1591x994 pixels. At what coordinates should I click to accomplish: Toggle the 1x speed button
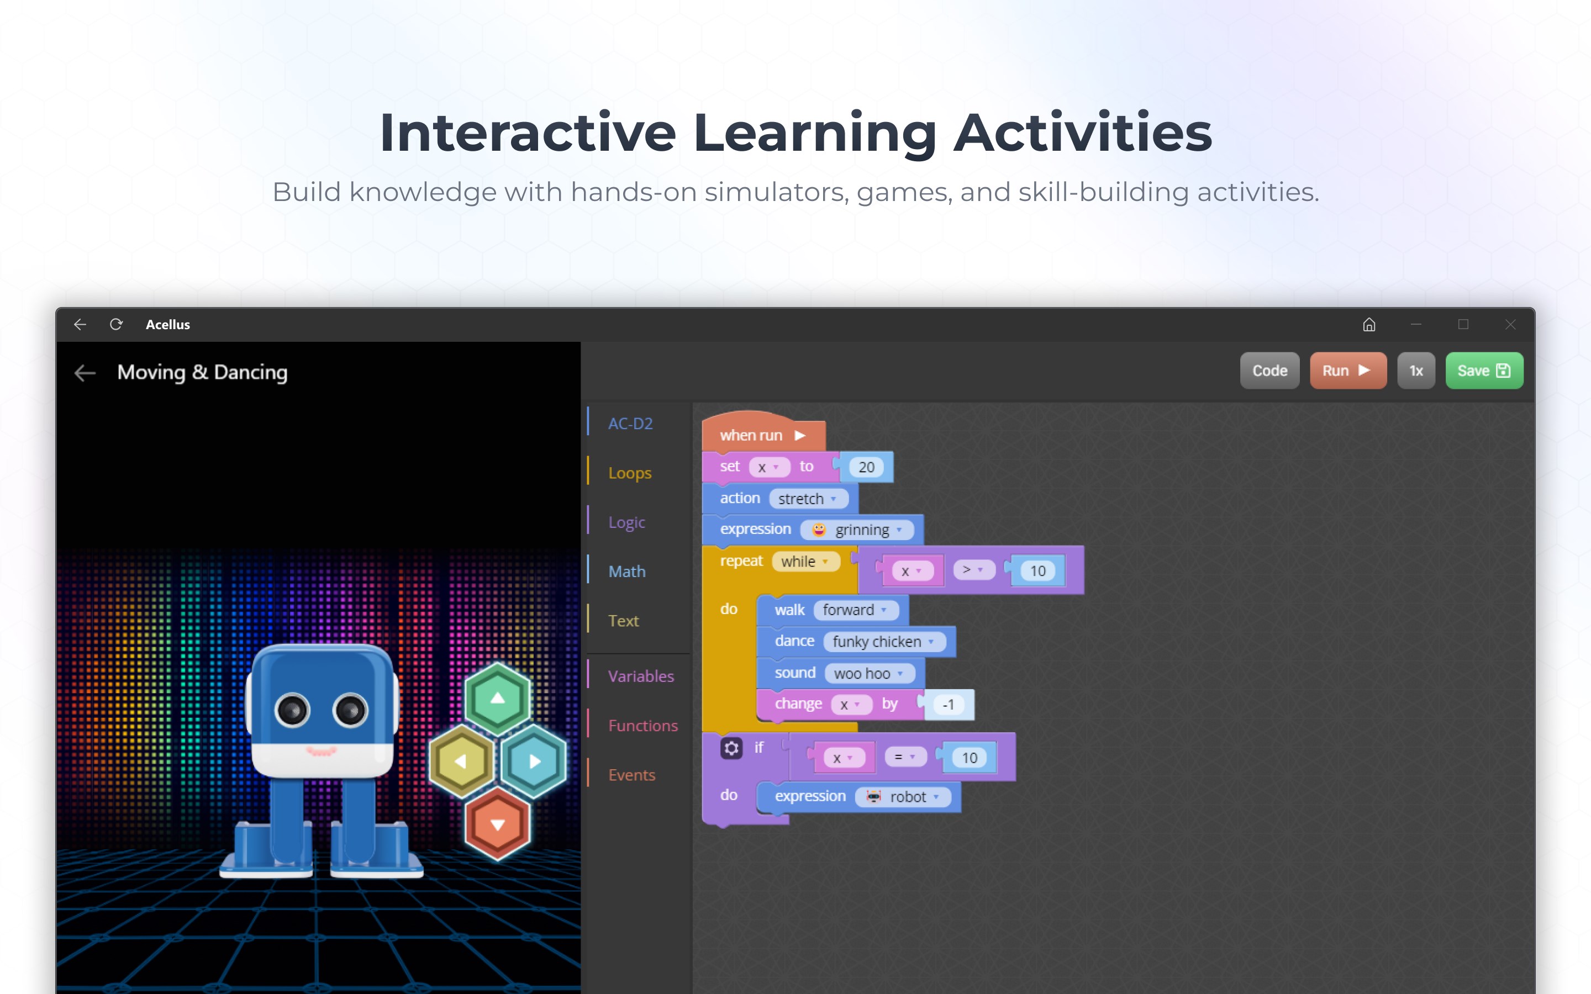point(1415,371)
